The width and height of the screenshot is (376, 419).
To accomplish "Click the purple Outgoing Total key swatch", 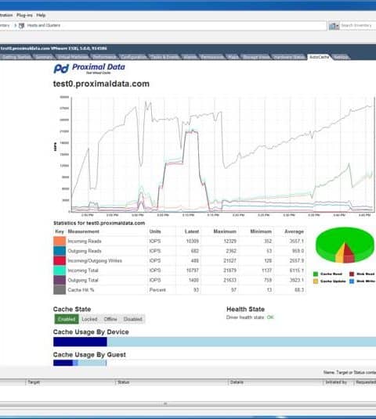I will (x=60, y=280).
